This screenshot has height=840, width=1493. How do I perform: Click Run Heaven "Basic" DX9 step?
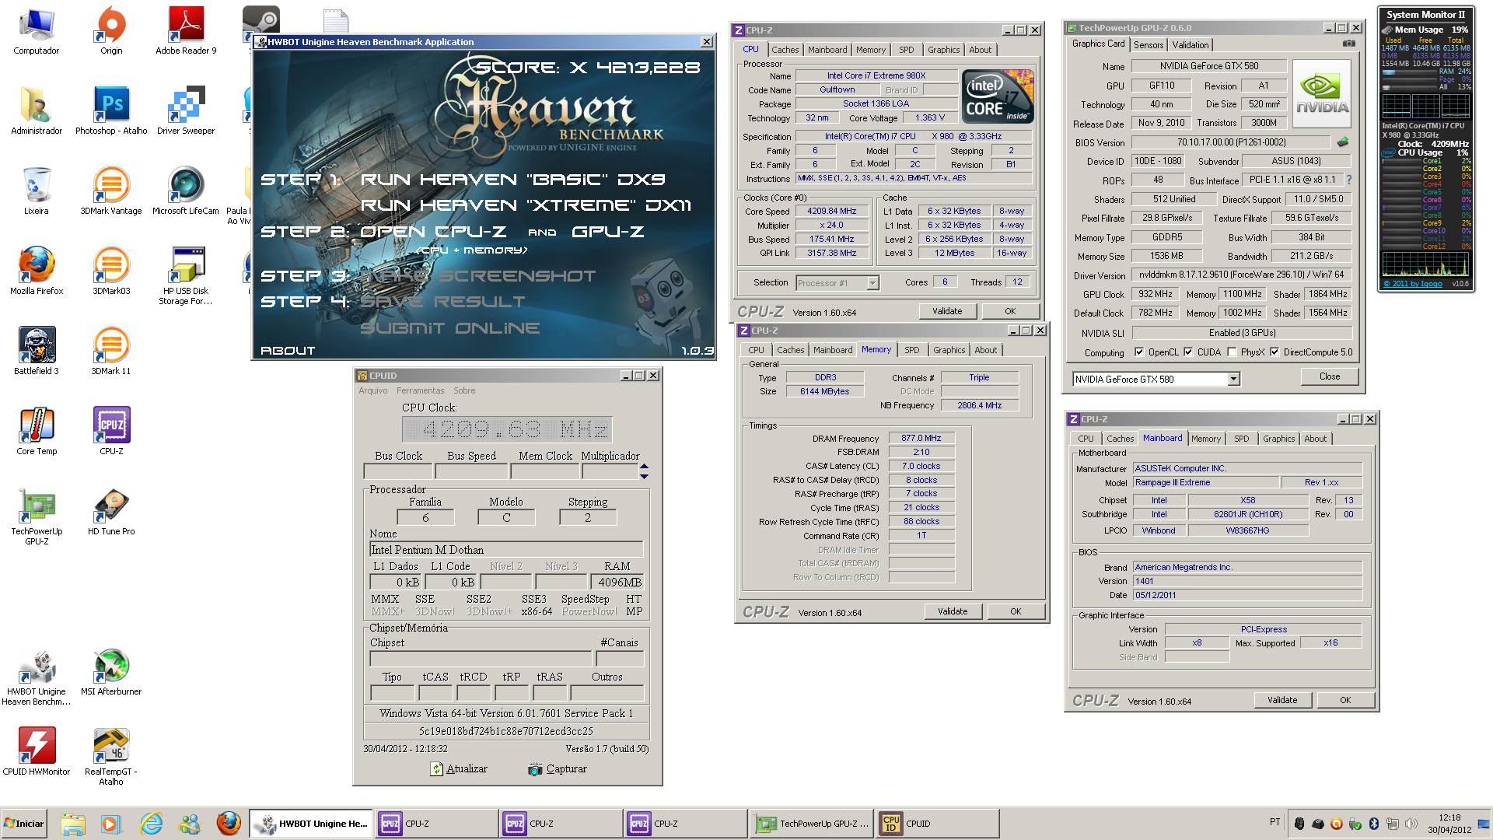coord(512,180)
